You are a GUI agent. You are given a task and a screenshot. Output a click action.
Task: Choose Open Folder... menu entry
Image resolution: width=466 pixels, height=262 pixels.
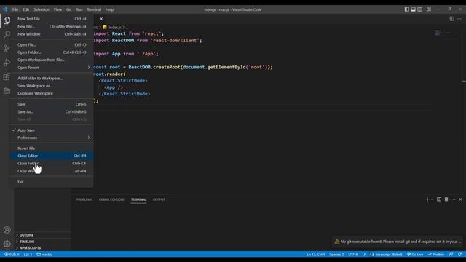[52, 52]
